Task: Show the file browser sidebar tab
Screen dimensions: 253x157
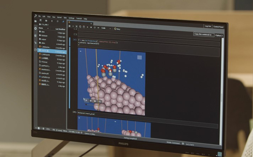Action: coord(35,21)
